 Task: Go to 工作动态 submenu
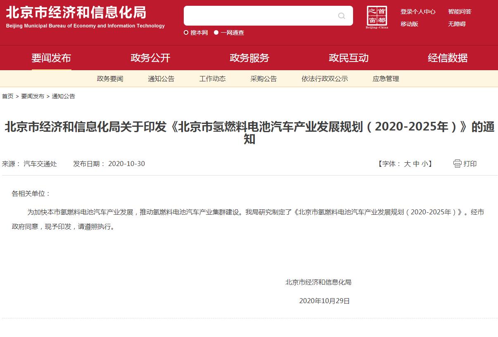212,78
